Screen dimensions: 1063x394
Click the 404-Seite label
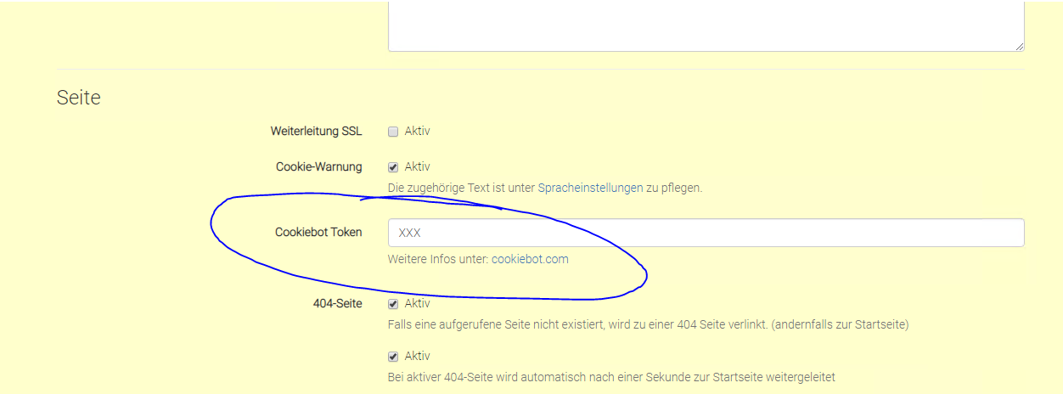click(337, 304)
